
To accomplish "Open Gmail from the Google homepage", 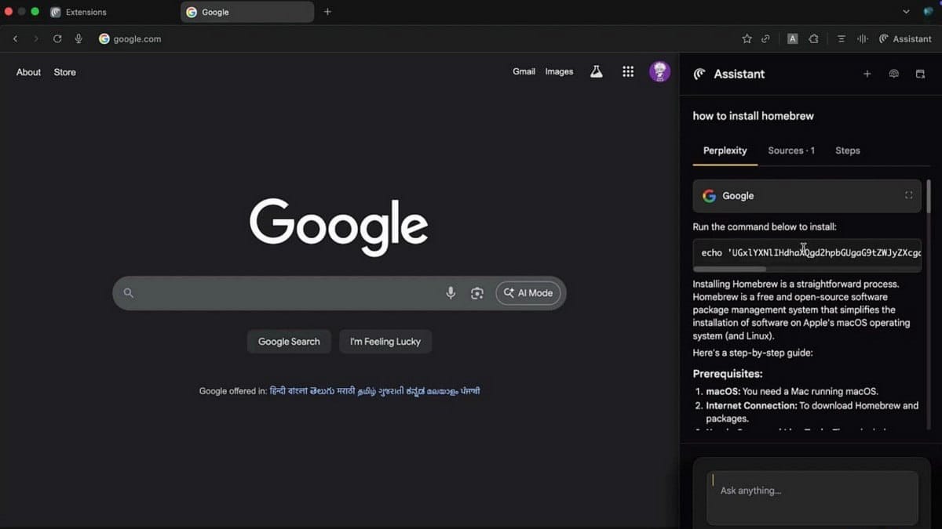I will click(x=524, y=71).
